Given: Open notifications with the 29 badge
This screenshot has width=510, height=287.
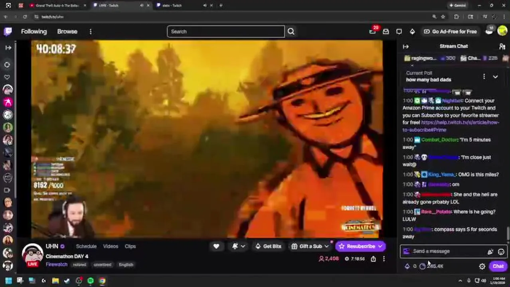Looking at the screenshot, I should click(373, 31).
